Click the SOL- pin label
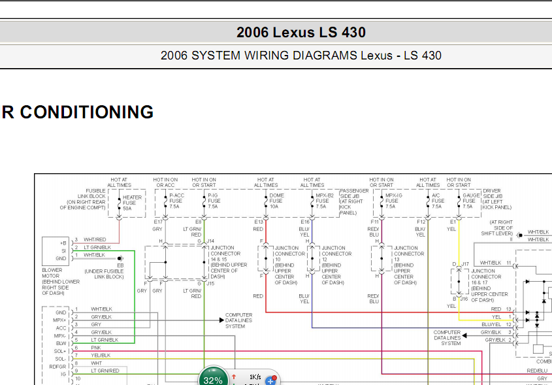Screen dimensions: 552x385 pyautogui.click(x=60, y=359)
